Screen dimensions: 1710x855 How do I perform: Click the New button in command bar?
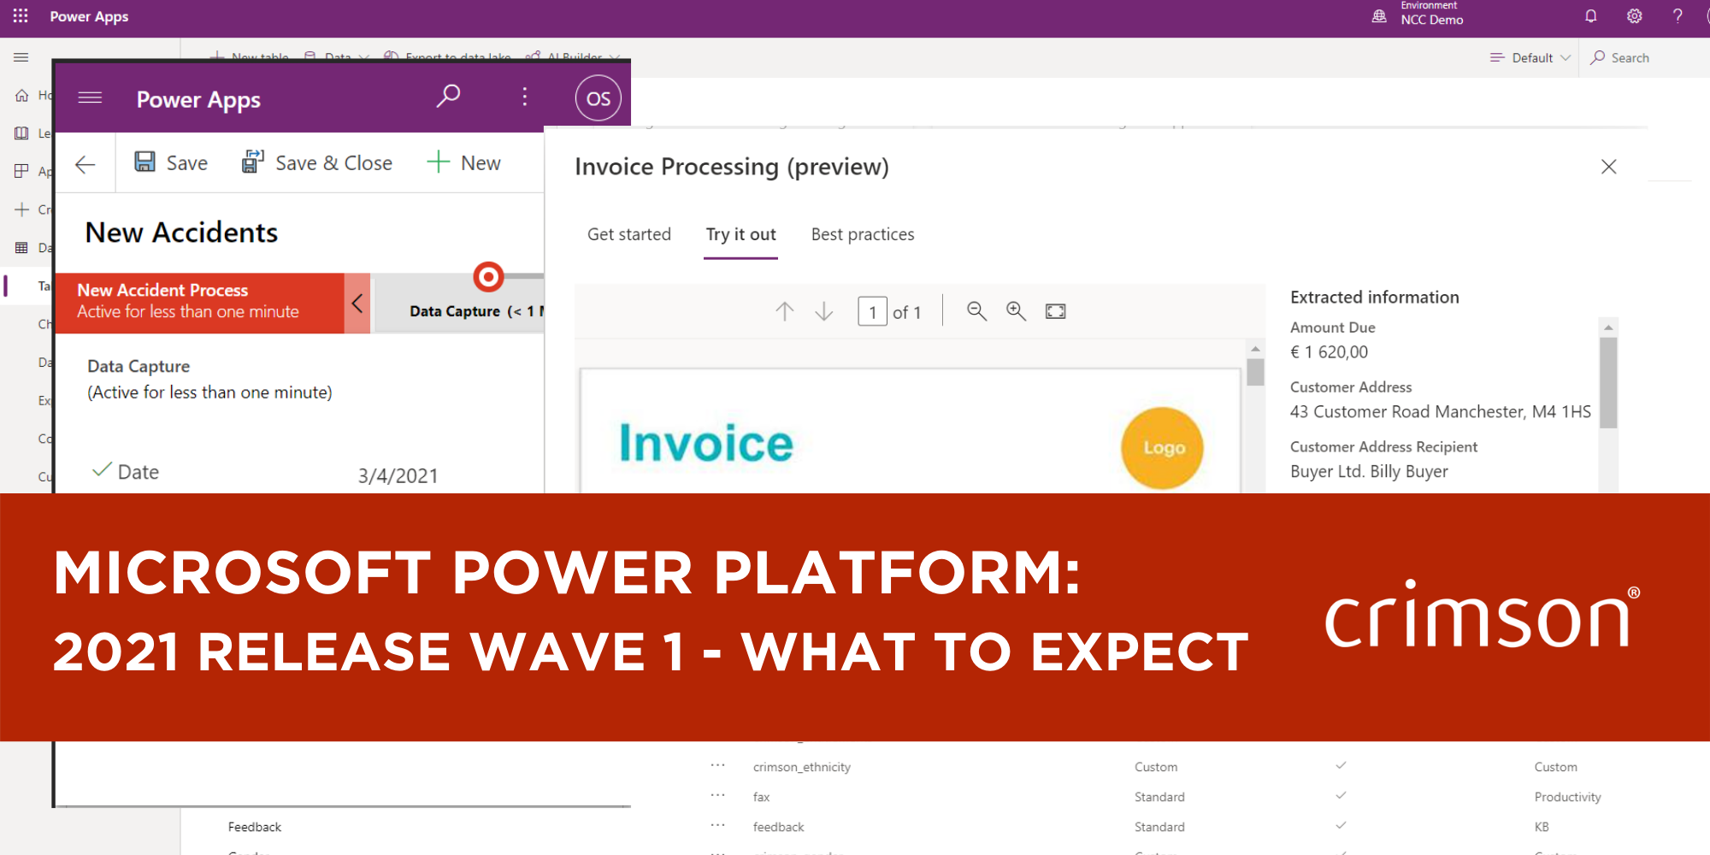pyautogui.click(x=464, y=162)
